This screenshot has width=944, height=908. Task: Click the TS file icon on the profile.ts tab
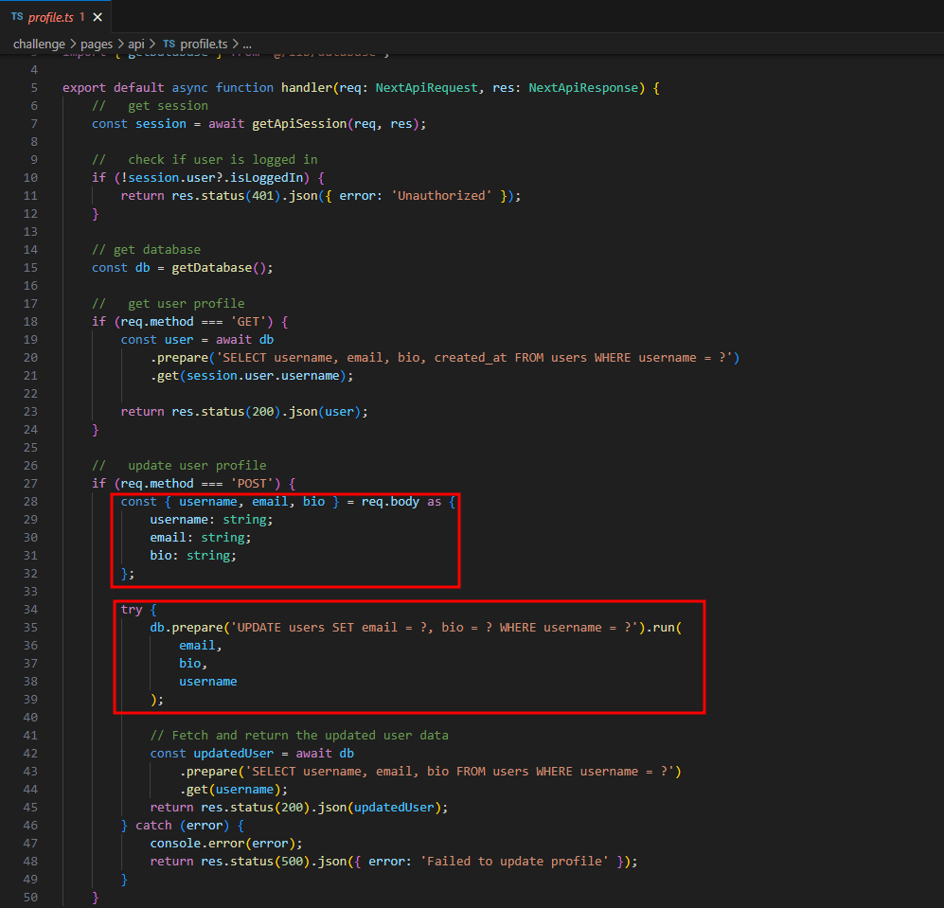tap(16, 17)
